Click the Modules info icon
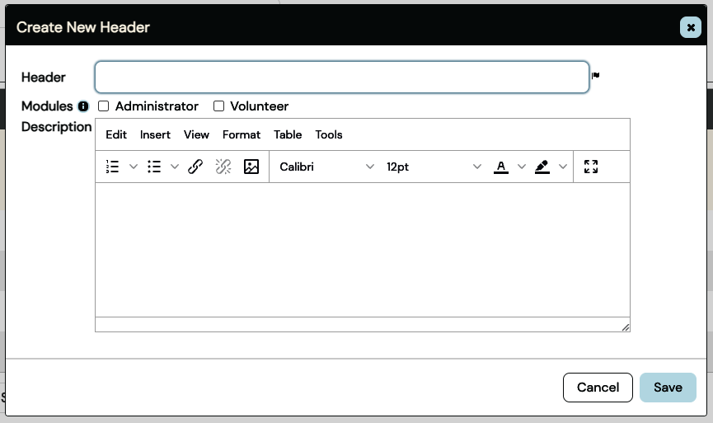The image size is (713, 423). tap(83, 106)
